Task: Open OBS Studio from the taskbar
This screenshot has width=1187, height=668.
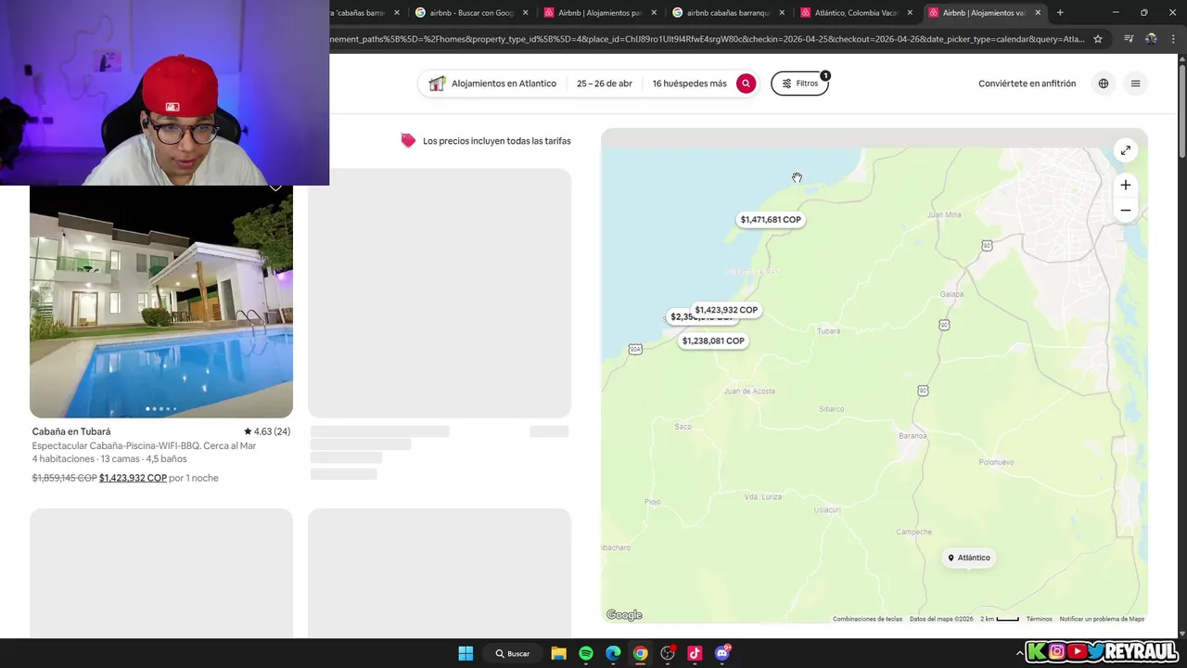Action: tap(668, 653)
